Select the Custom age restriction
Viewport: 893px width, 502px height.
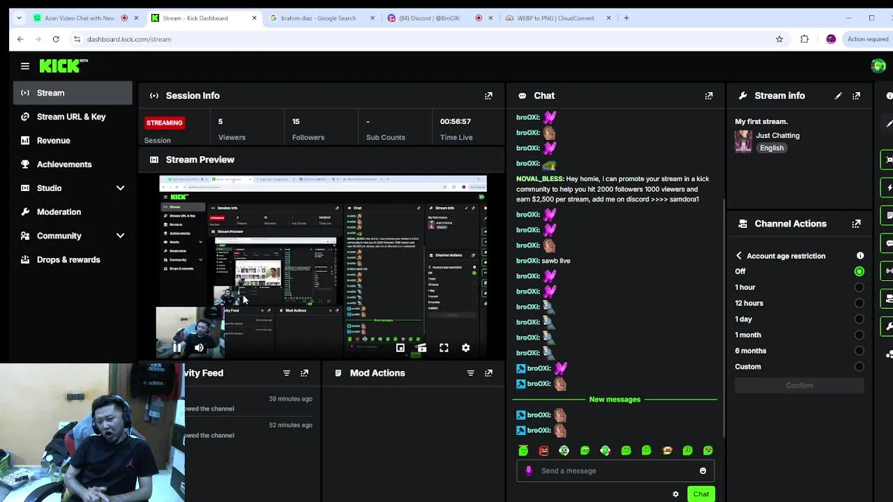859,367
